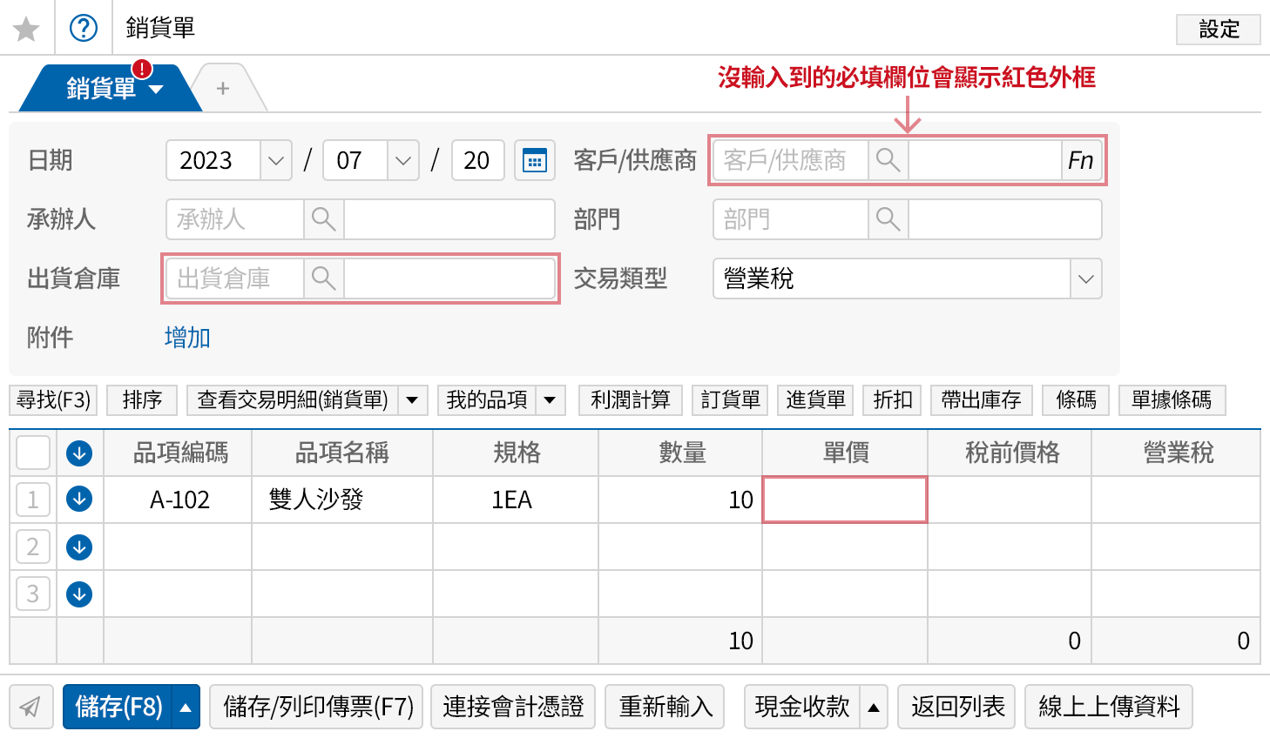The image size is (1270, 738).
Task: Click the paper plane send icon
Action: coord(31,707)
